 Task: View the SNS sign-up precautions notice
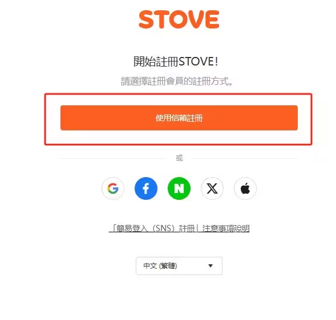[179, 228]
